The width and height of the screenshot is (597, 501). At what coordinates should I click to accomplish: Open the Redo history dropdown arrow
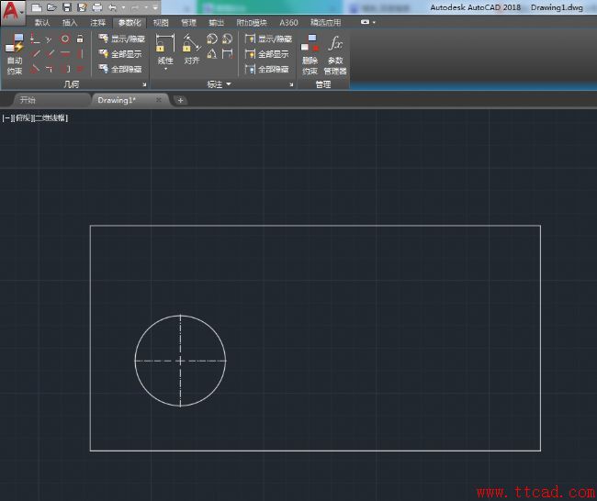click(x=146, y=7)
